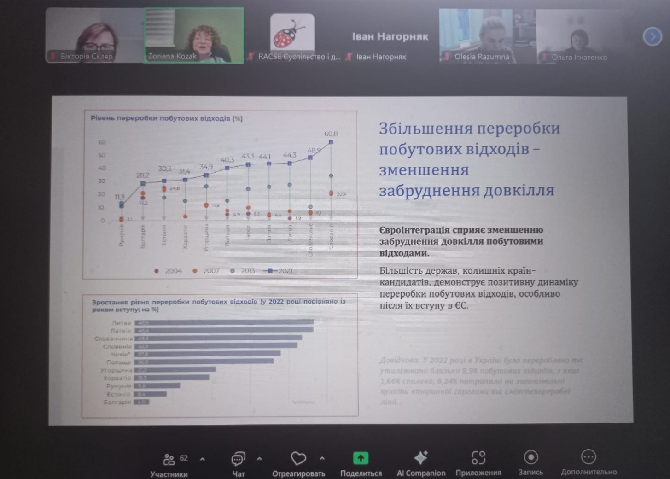Show next participants with the blue arrow
Viewport: 670px width, 479px height.
point(652,36)
